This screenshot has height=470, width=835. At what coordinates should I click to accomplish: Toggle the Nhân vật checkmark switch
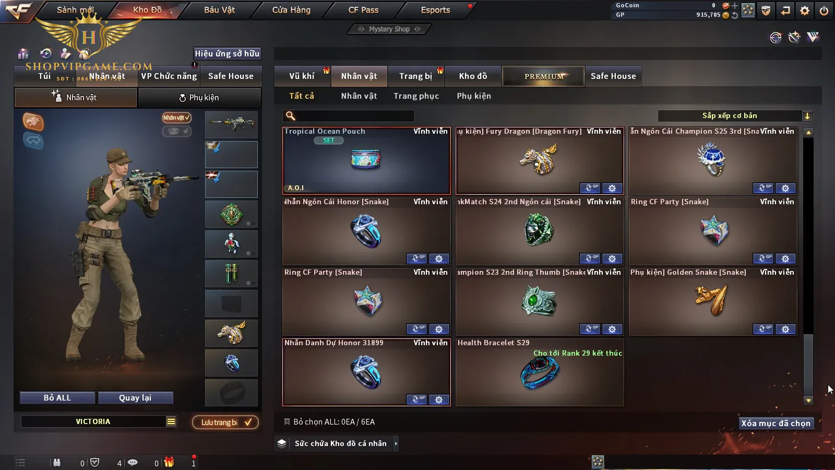click(x=176, y=118)
